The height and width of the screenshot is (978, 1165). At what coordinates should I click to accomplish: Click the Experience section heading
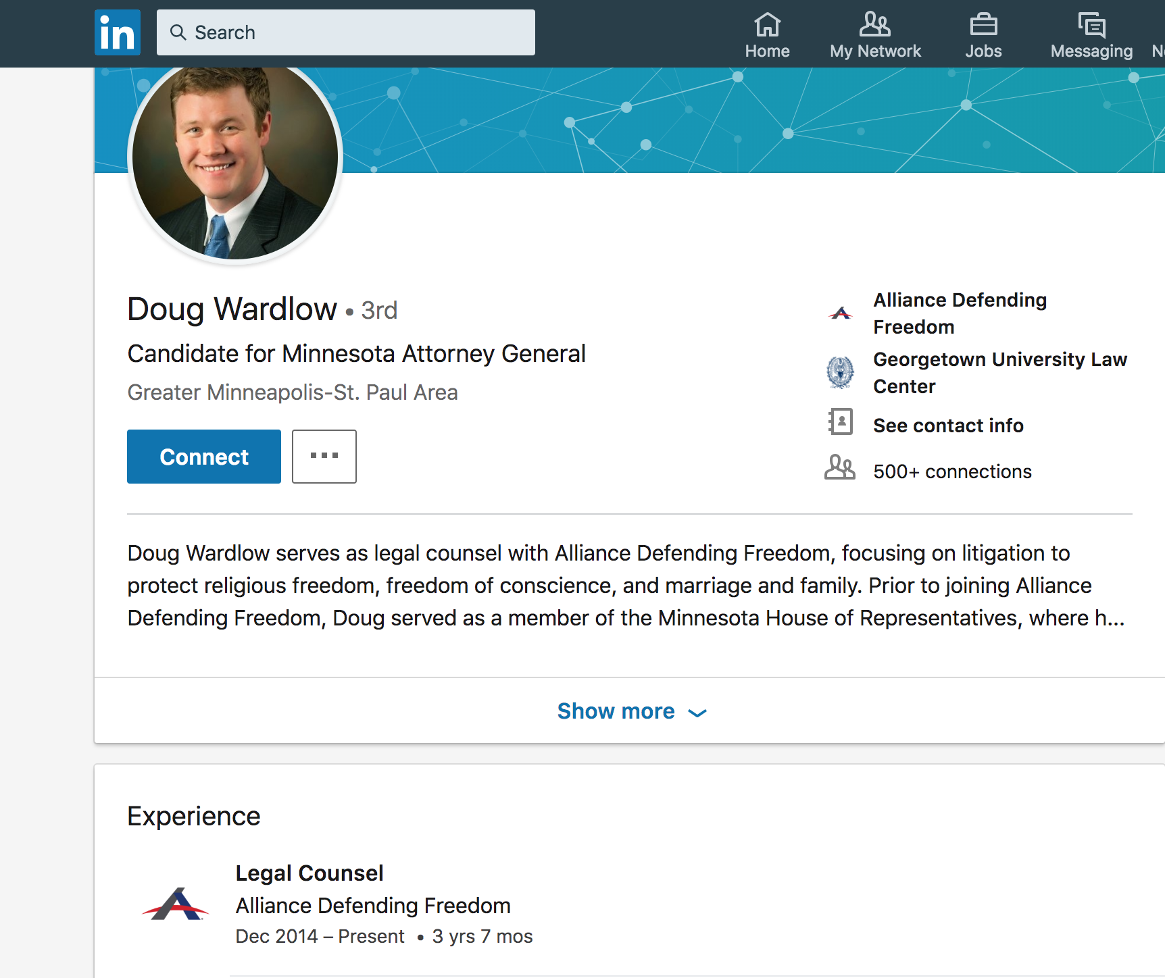pyautogui.click(x=193, y=817)
